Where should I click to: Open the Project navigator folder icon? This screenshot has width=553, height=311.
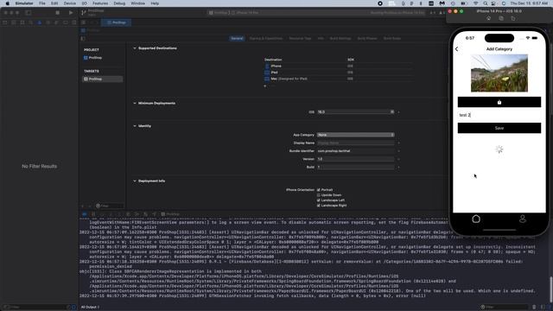coord(5,22)
